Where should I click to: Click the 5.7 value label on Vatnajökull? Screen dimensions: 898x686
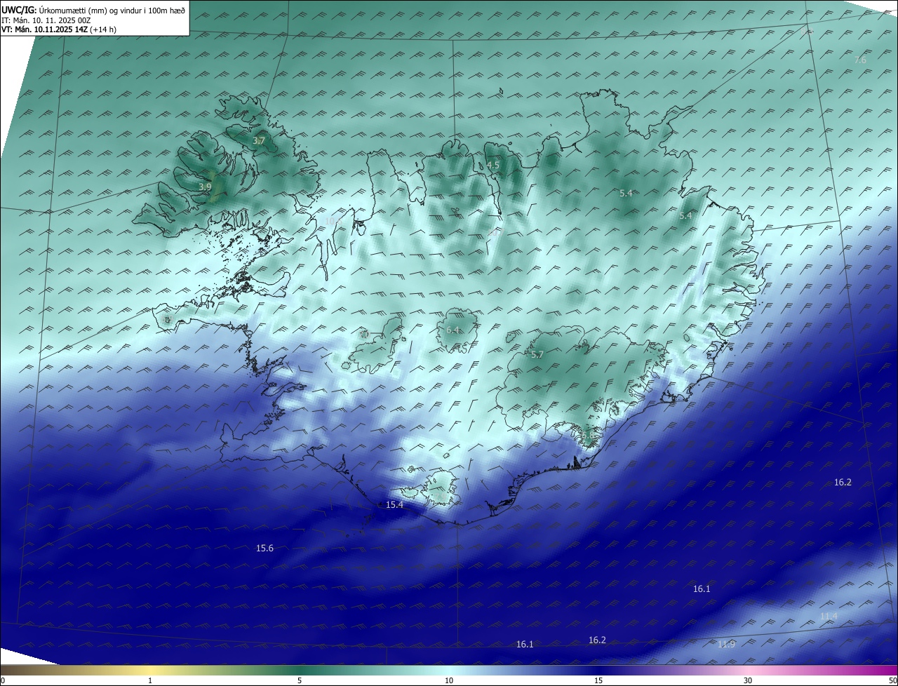(537, 355)
